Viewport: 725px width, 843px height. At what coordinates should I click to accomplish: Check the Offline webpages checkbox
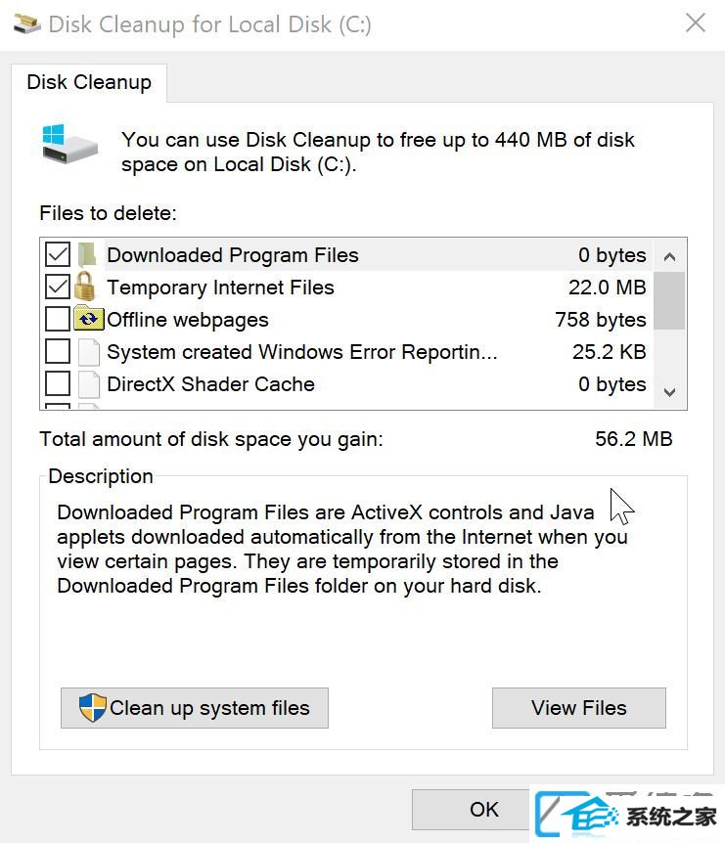(x=58, y=319)
